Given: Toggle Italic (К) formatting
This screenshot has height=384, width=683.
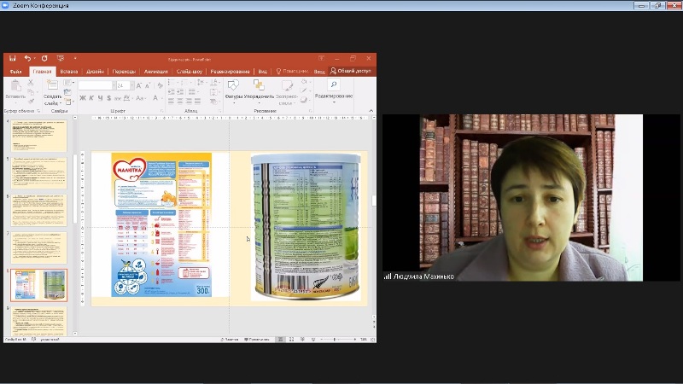Looking at the screenshot, I should coord(90,98).
